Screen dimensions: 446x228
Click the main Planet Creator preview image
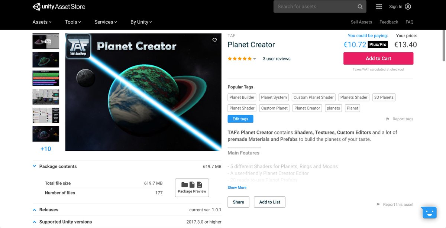point(143,92)
